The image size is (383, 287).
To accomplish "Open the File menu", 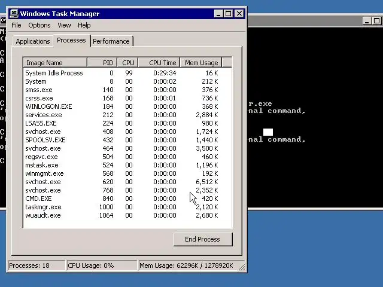I will 16,25.
